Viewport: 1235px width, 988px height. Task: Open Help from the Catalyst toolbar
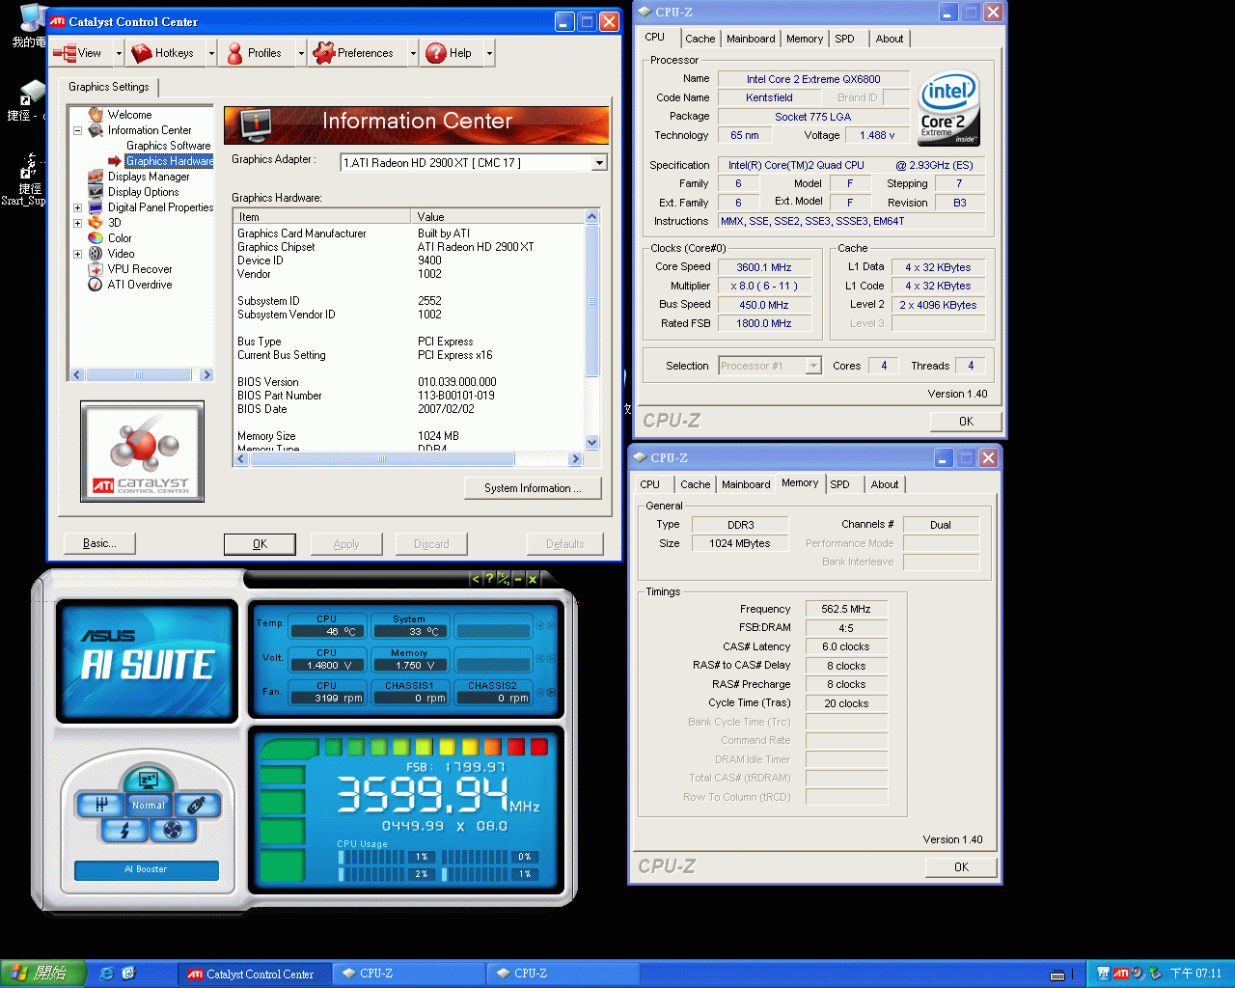[x=450, y=53]
